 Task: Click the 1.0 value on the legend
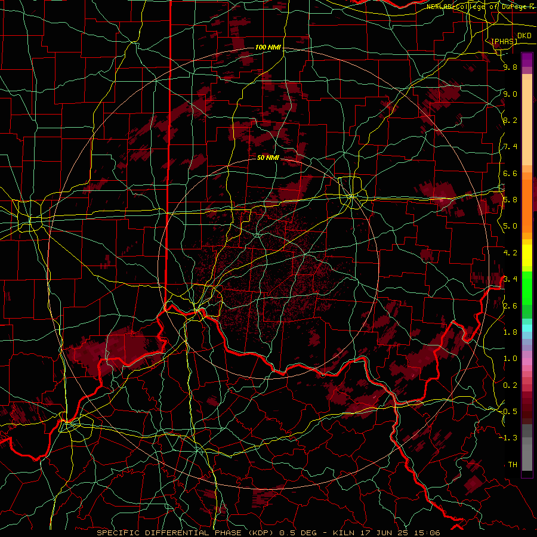click(x=510, y=359)
